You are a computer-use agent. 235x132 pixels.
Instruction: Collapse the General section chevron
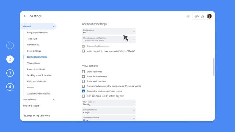tap(54, 26)
